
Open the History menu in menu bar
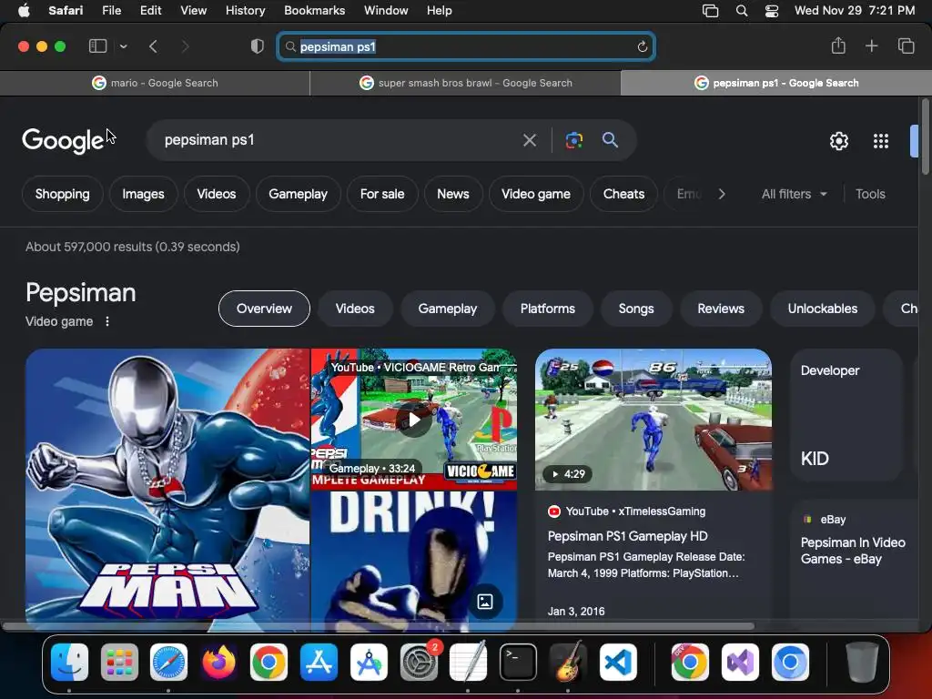coord(245,11)
